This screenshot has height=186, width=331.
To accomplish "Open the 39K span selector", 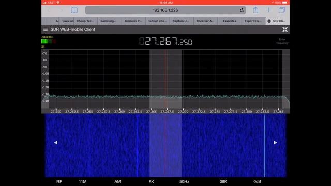I will (x=223, y=181).
